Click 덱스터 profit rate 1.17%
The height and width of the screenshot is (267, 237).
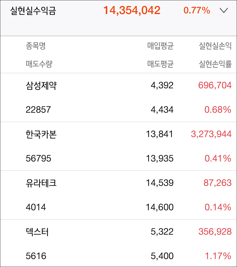[x=218, y=256]
